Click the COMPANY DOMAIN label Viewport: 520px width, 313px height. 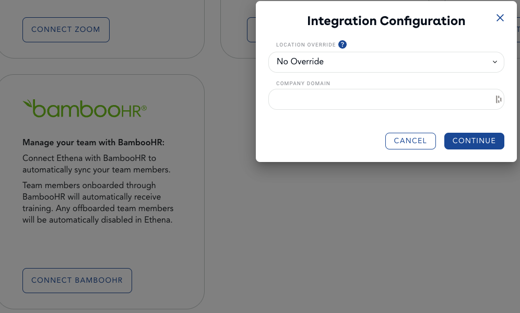pyautogui.click(x=303, y=83)
